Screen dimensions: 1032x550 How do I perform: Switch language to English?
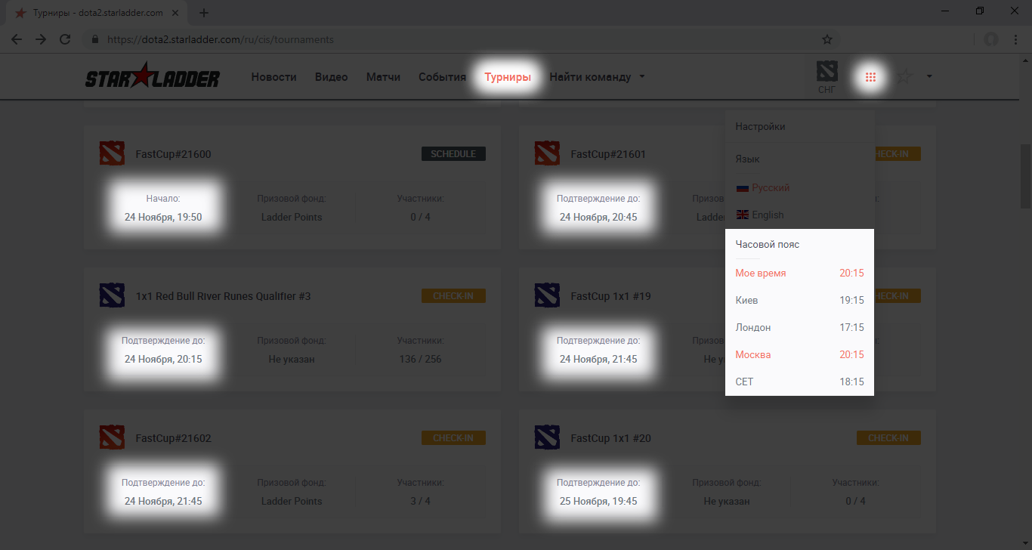click(x=768, y=215)
